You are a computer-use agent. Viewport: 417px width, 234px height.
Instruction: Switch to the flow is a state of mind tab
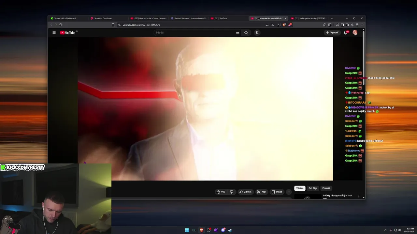click(148, 18)
